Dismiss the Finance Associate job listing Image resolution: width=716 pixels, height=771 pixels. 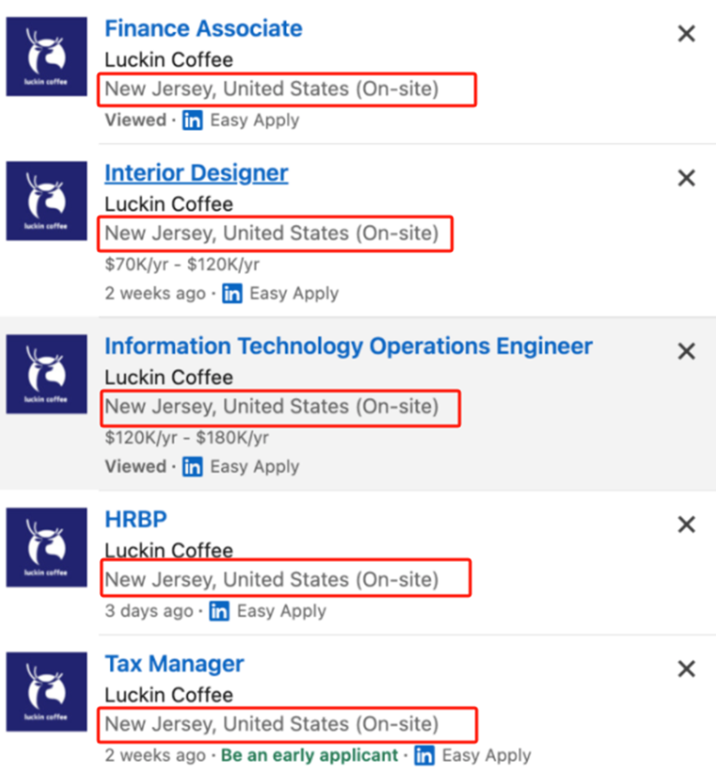click(686, 34)
